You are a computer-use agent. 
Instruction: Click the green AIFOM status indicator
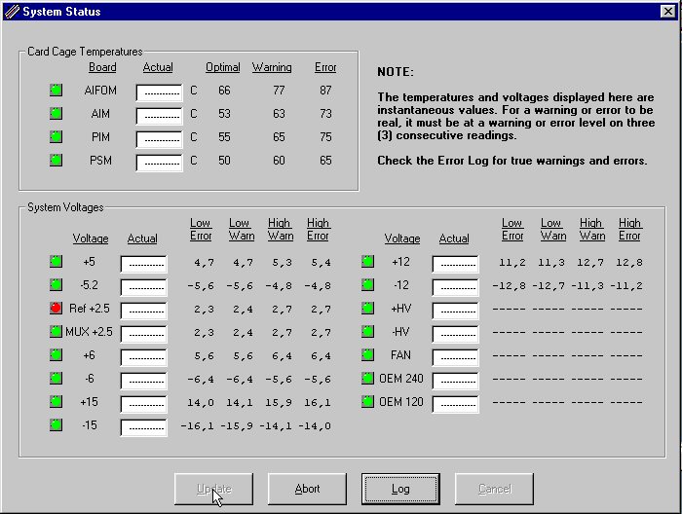pyautogui.click(x=57, y=91)
